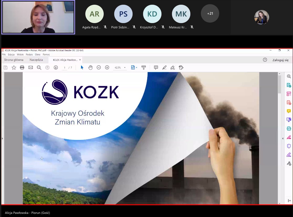The image size is (293, 217).
Task: Open the Find text magnifier icon
Action: [39, 67]
